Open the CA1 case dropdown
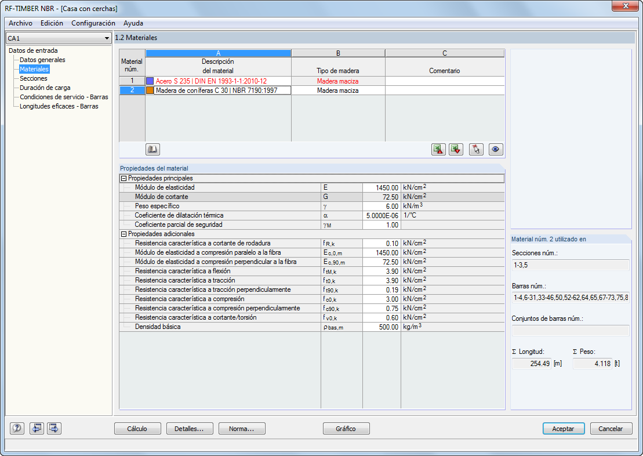643x456 pixels. click(59, 38)
